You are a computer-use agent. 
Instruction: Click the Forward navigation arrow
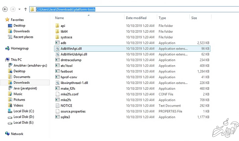tap(13, 9)
